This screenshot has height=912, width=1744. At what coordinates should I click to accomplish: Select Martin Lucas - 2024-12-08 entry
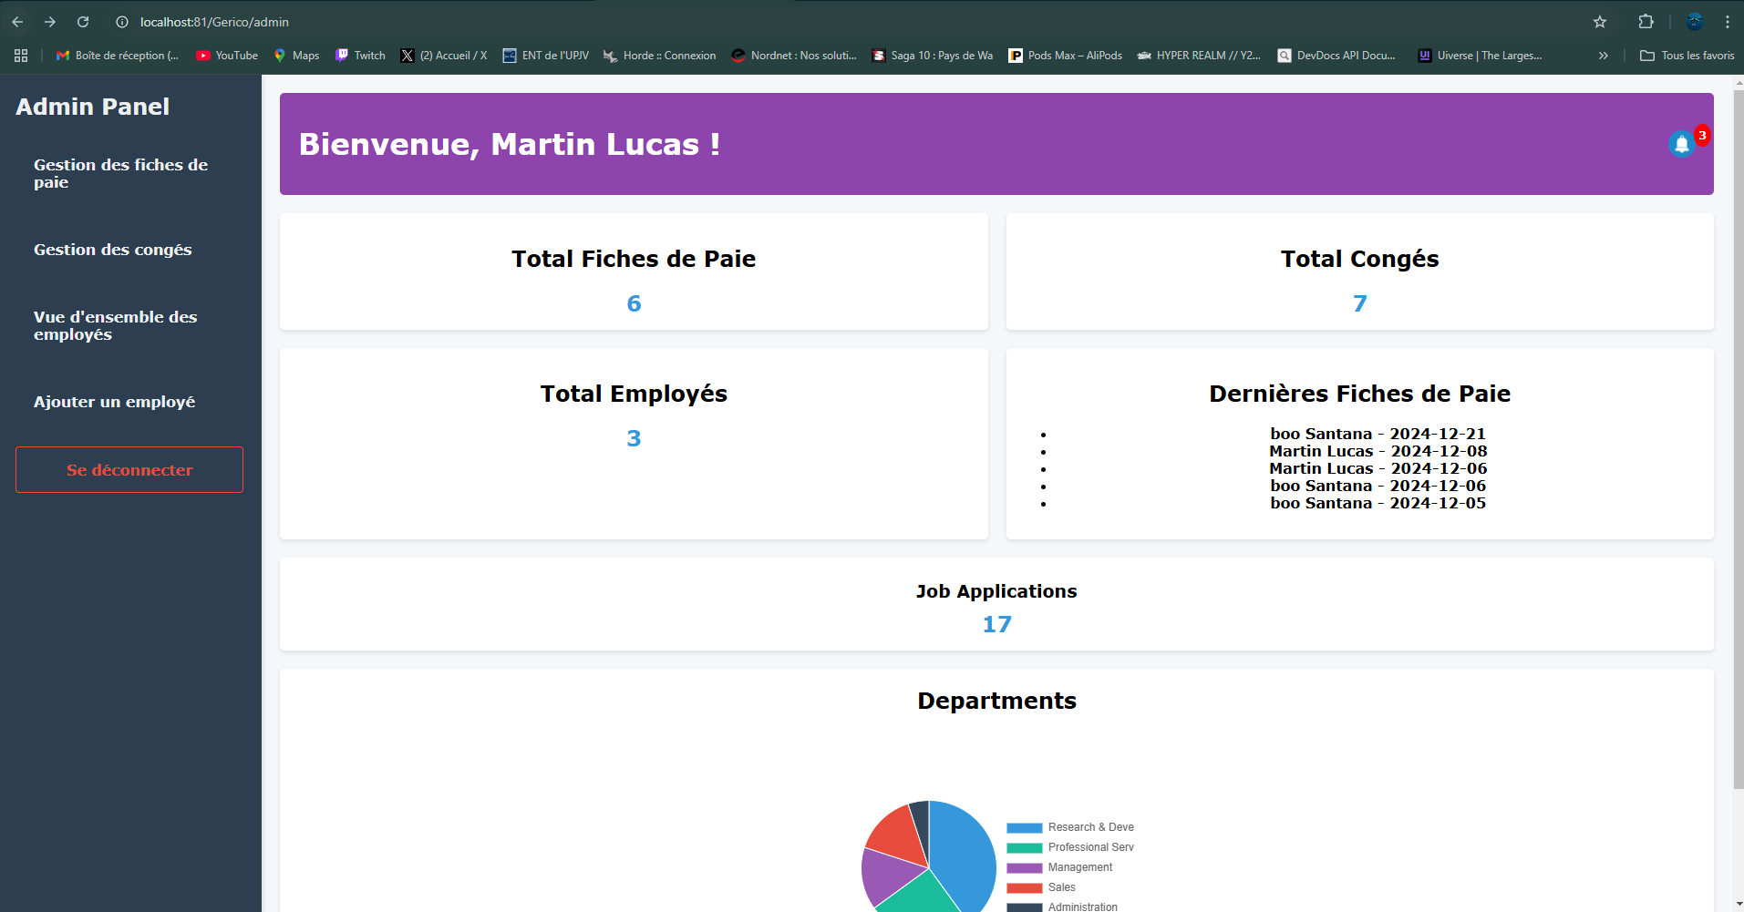coord(1378,451)
